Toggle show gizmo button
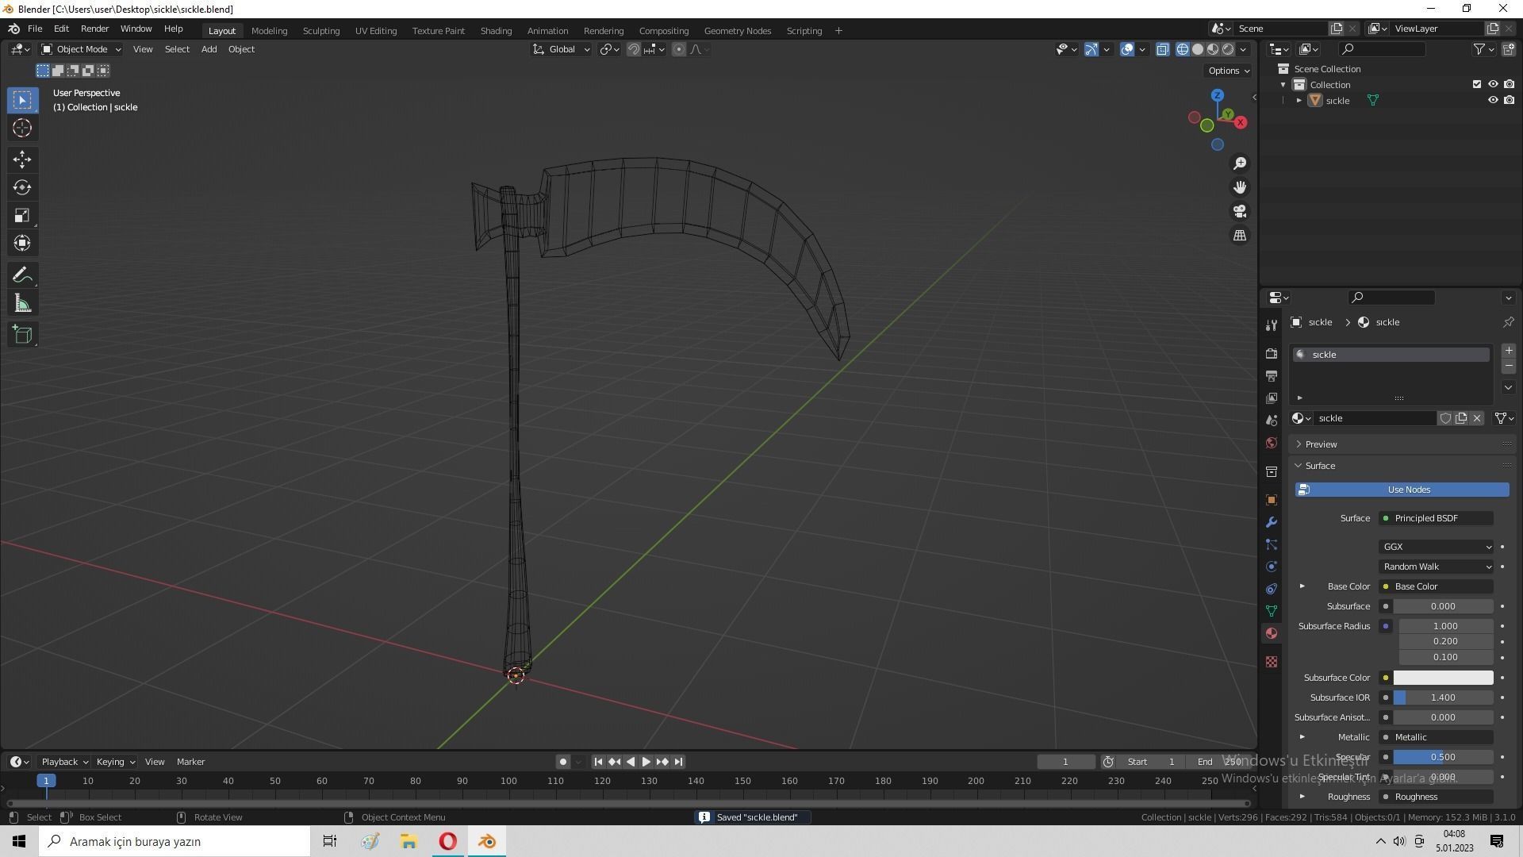Viewport: 1523px width, 857px height. [x=1091, y=49]
